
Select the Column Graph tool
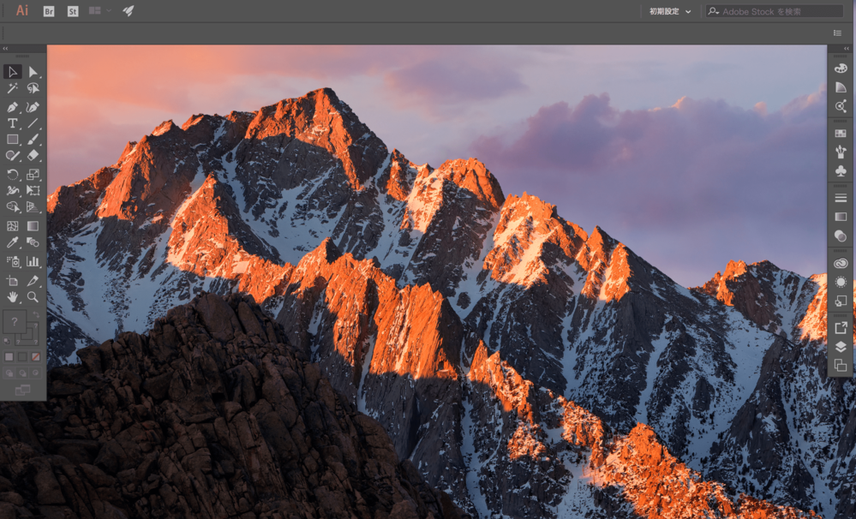(x=33, y=261)
